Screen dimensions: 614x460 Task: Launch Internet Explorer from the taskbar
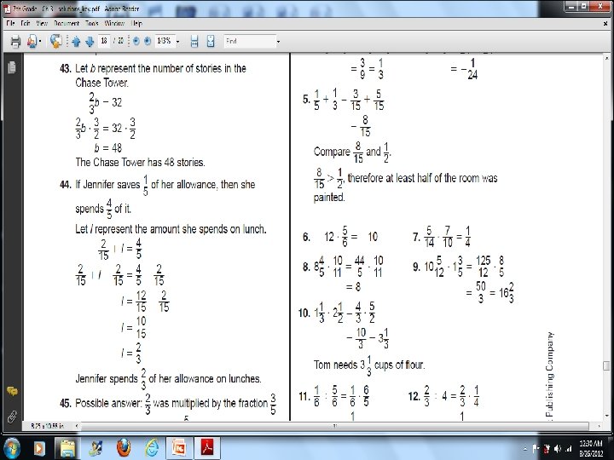[x=152, y=448]
